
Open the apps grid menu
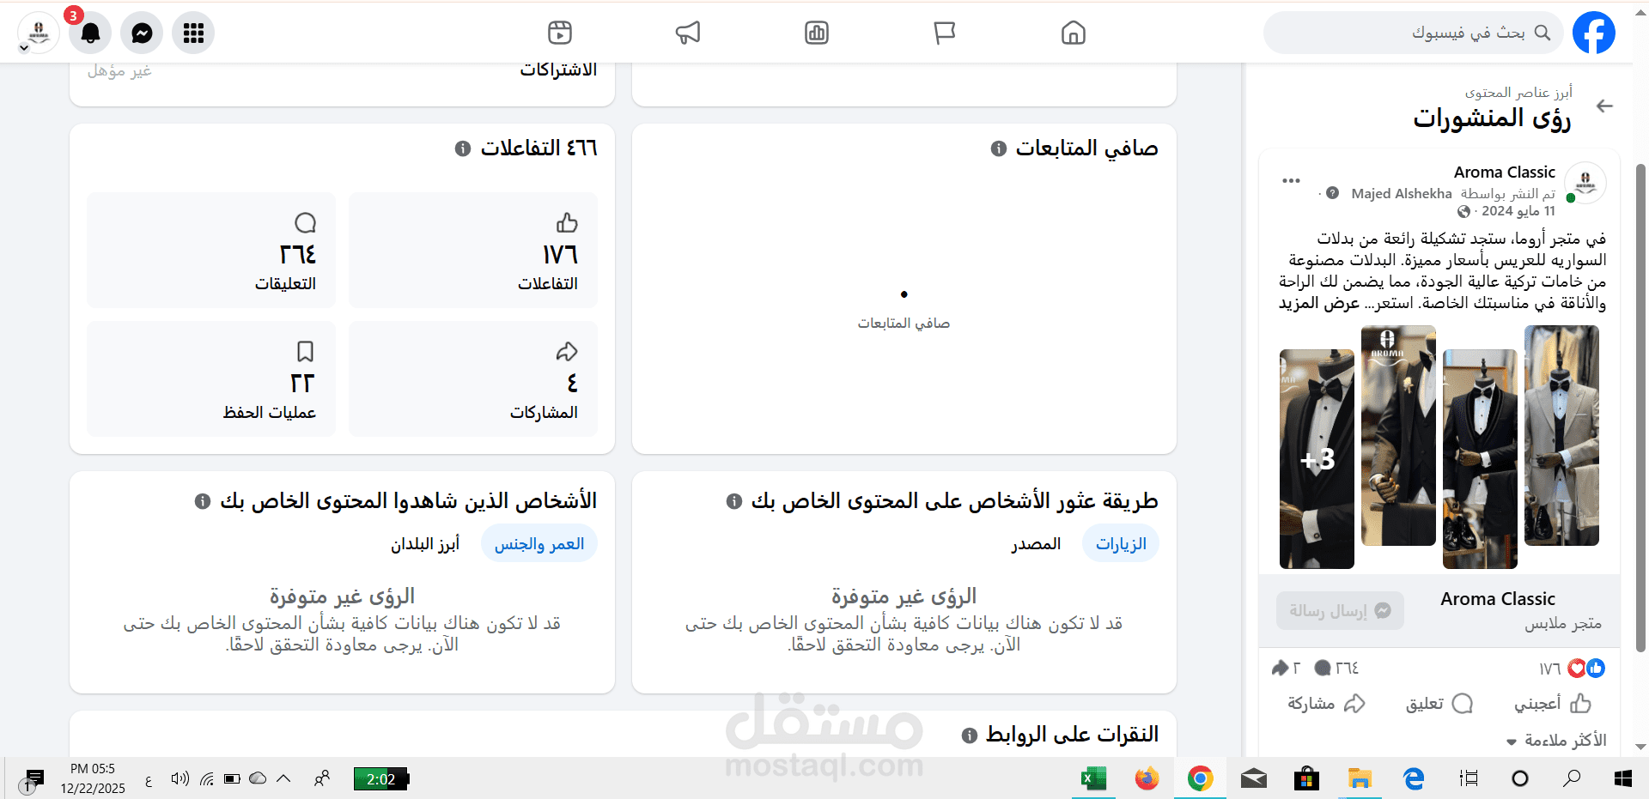[x=193, y=33]
